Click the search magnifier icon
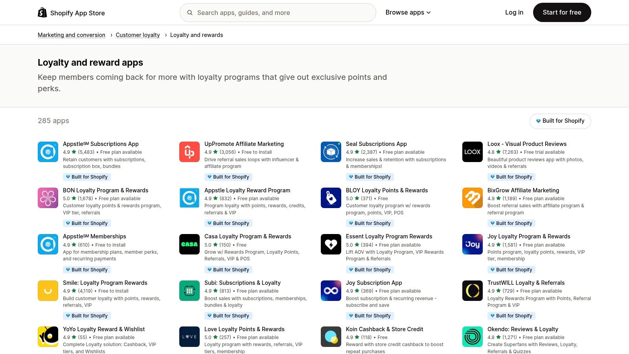The image size is (629, 354). pyautogui.click(x=190, y=12)
